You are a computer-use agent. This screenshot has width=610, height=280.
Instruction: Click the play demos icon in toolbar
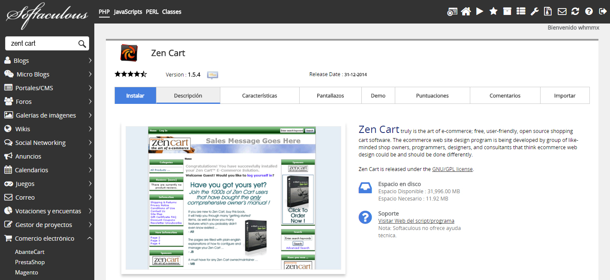coord(480,12)
